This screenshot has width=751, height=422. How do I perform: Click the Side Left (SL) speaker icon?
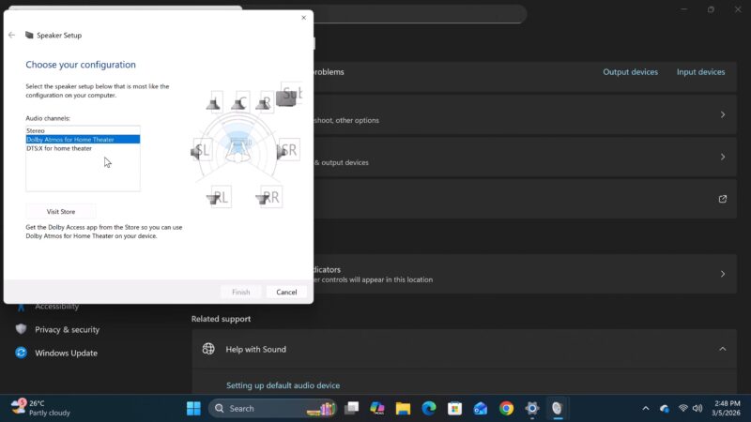coord(200,150)
